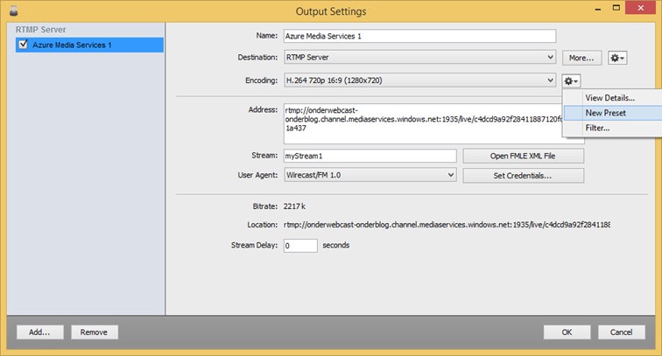This screenshot has width=662, height=356.
Task: Click Set Credentials... button
Action: tap(523, 176)
